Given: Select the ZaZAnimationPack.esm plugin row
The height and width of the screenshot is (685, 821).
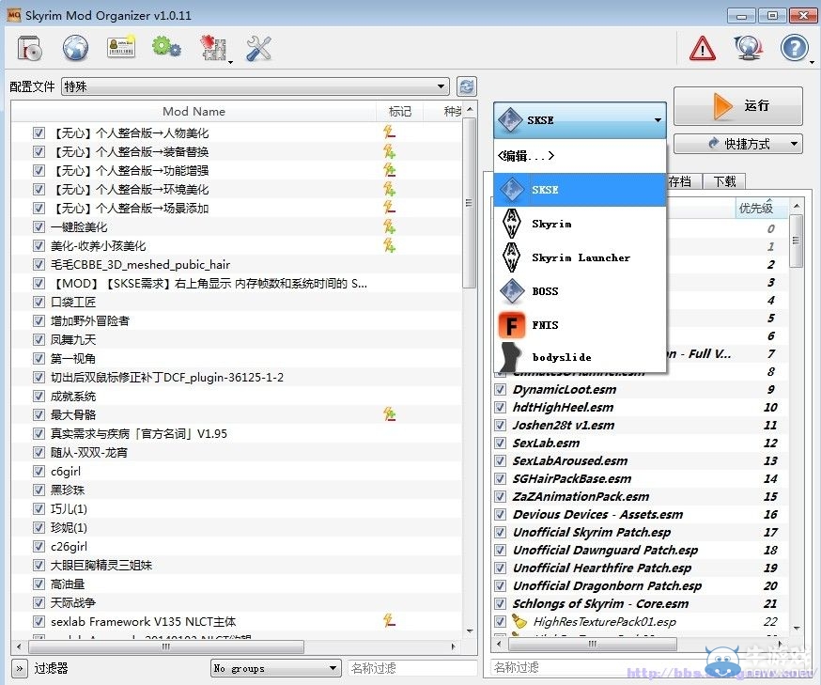Looking at the screenshot, I should click(640, 496).
